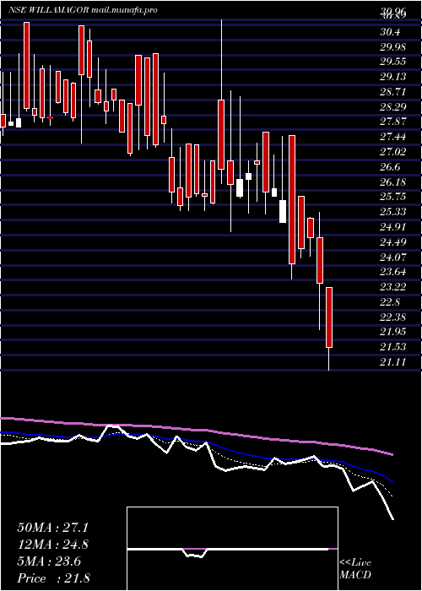Click the Price : 21.8 label
Image resolution: width=422 pixels, height=591 pixels.
click(x=53, y=578)
